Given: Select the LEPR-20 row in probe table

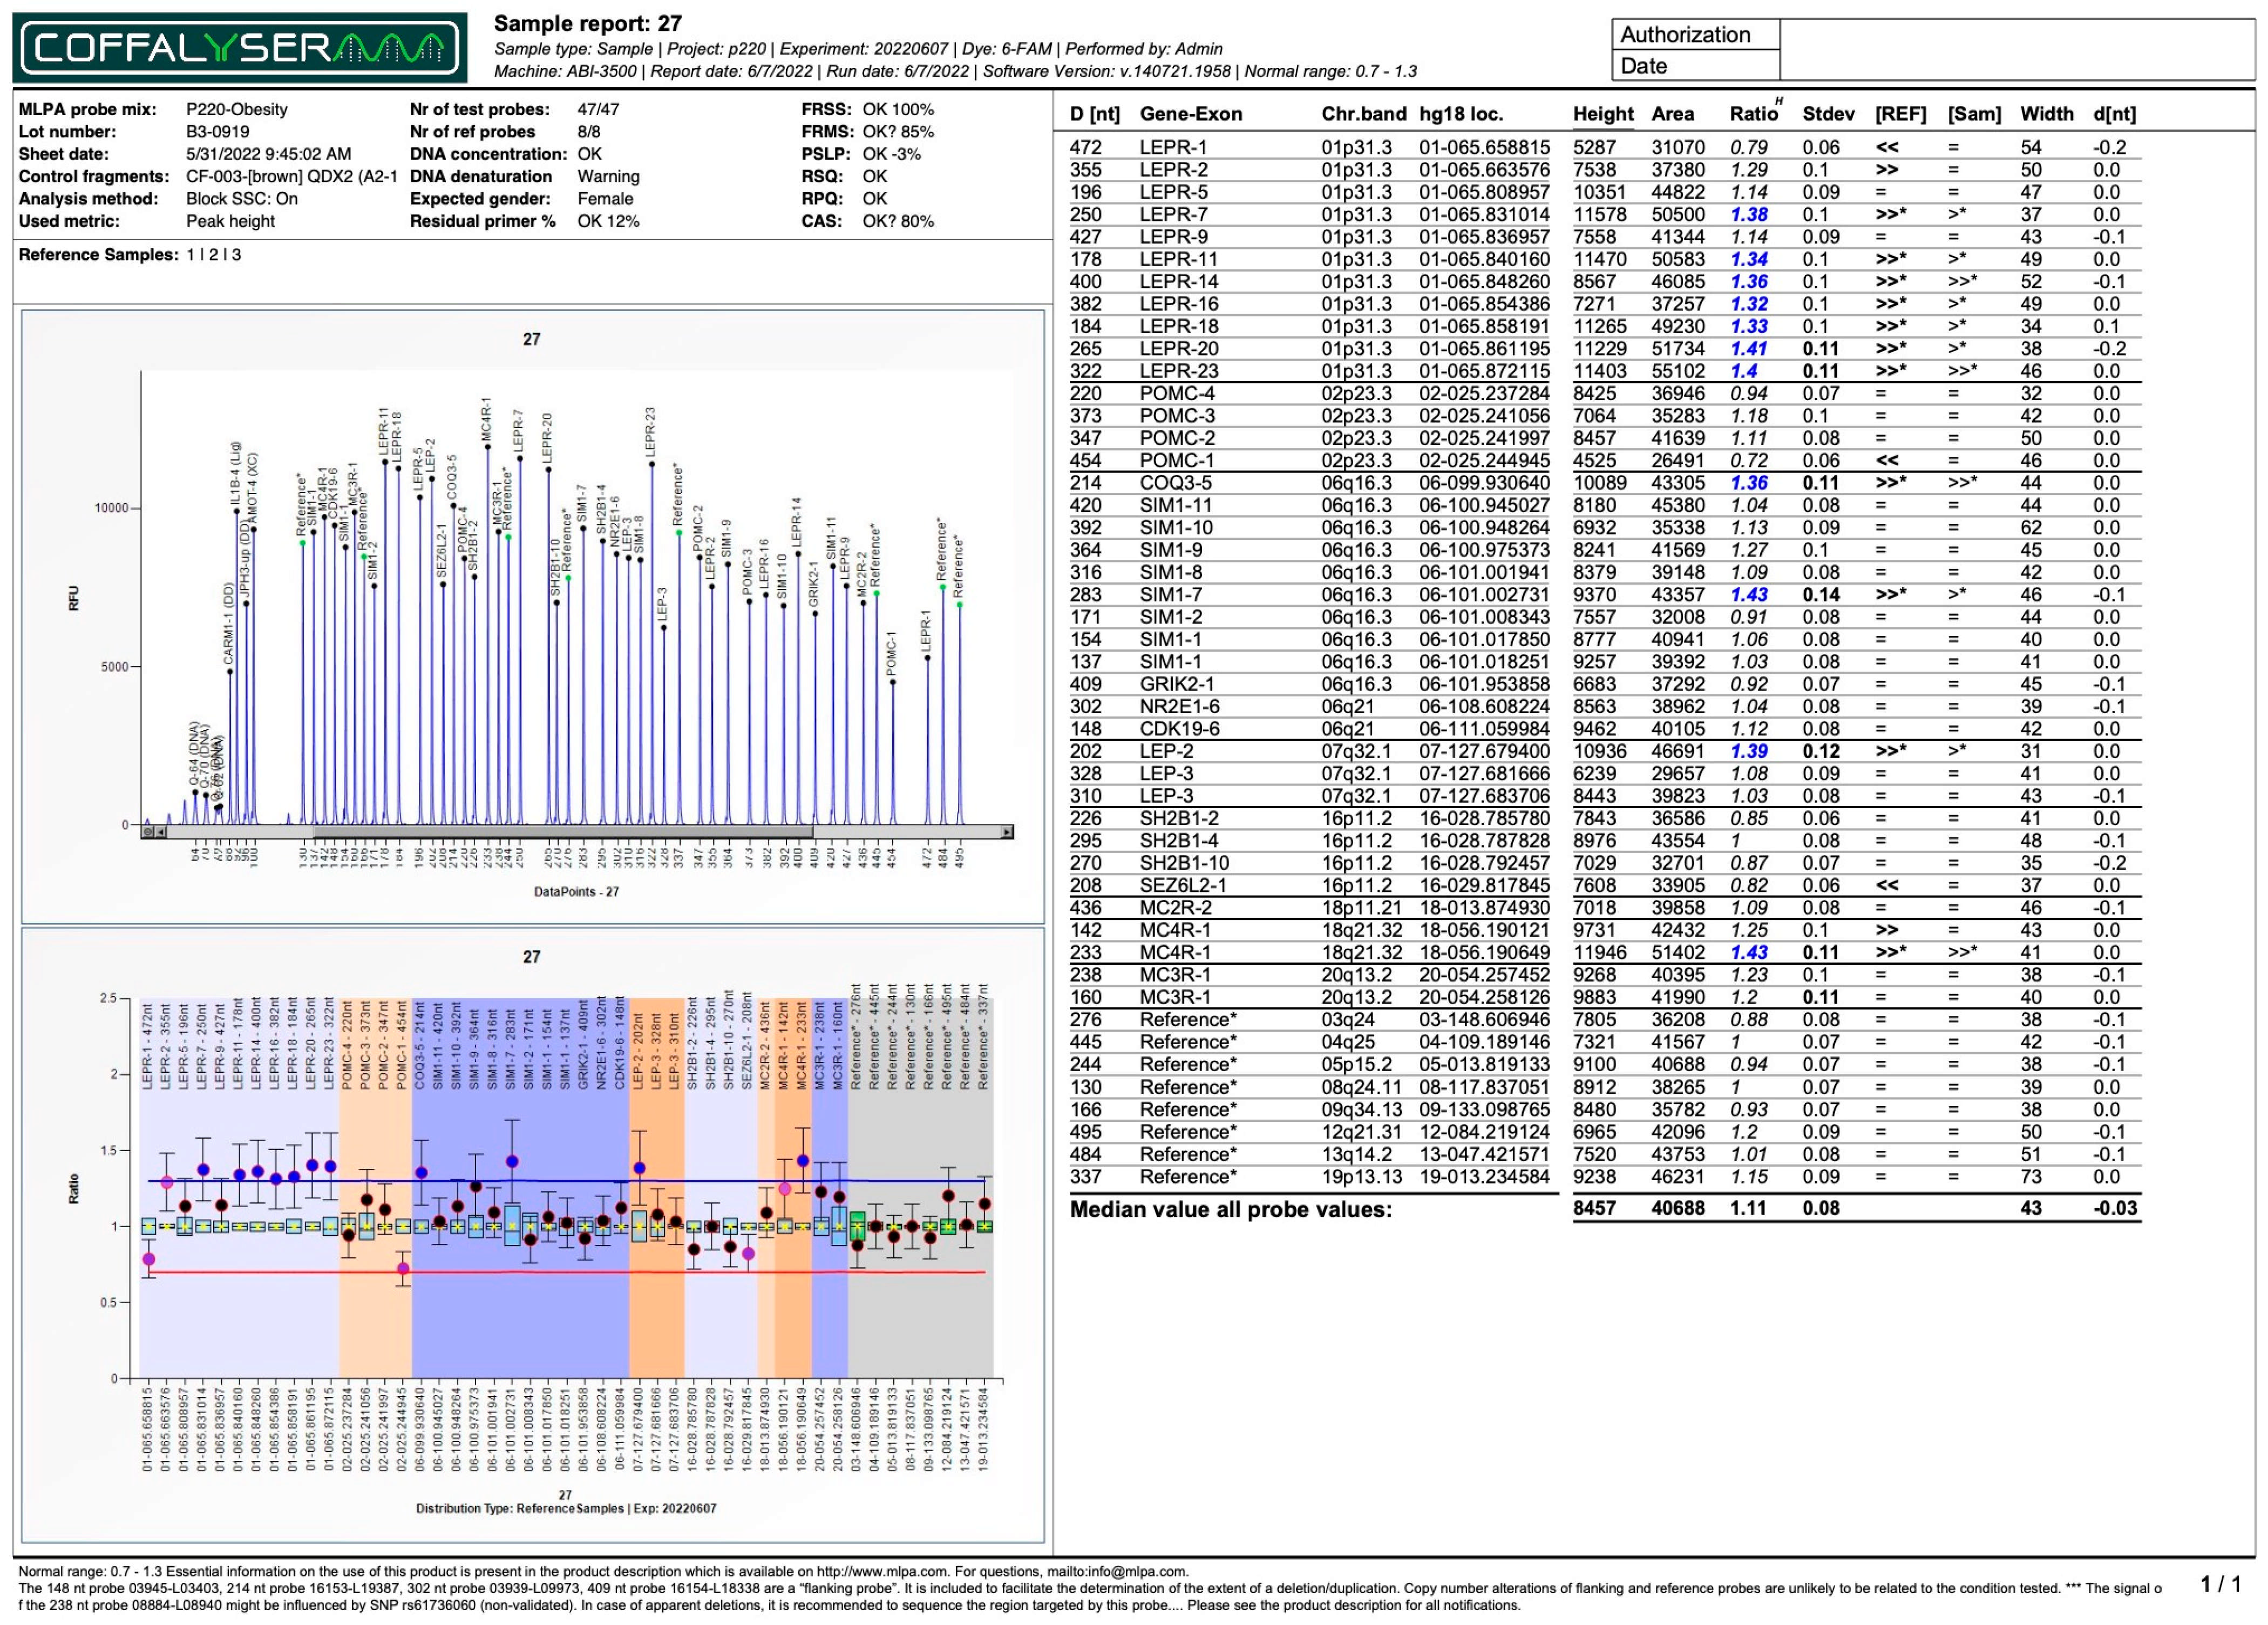Looking at the screenshot, I should pos(1180,349).
